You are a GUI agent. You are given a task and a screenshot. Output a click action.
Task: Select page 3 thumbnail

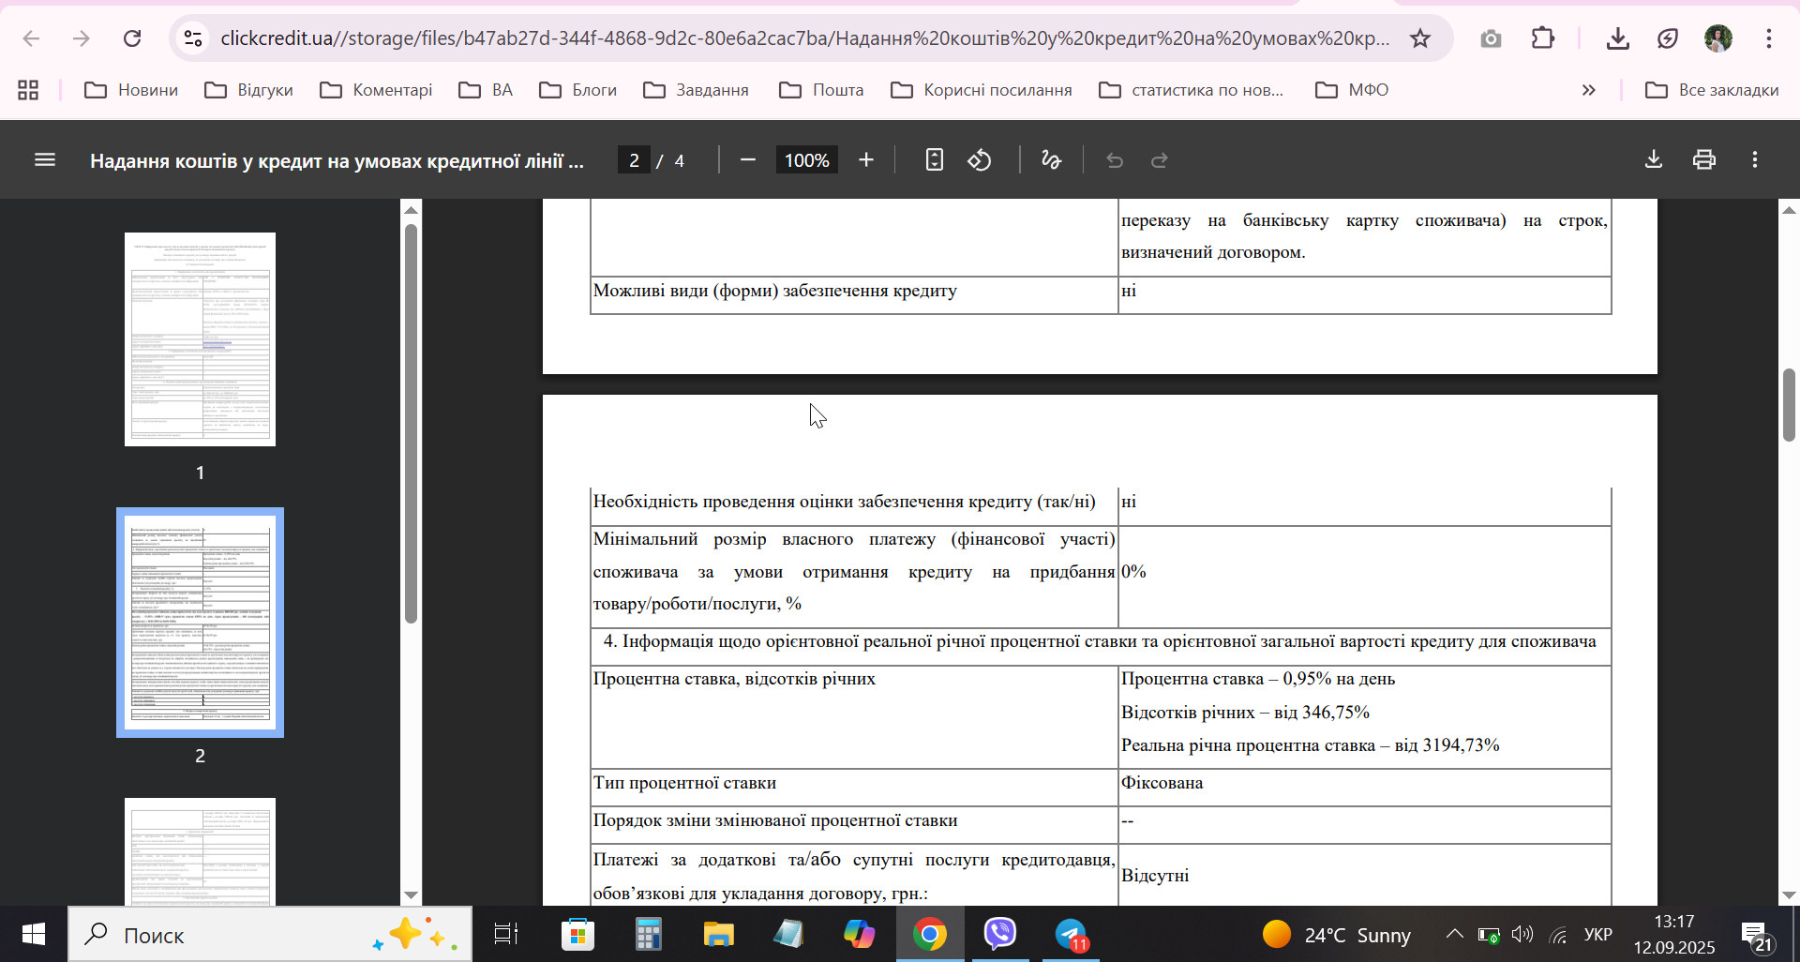coord(200,851)
